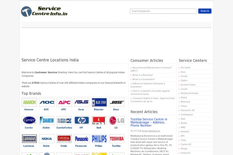This screenshot has width=233, height=155.
Task: Follow the Bluestar text link
Action: (99, 109)
